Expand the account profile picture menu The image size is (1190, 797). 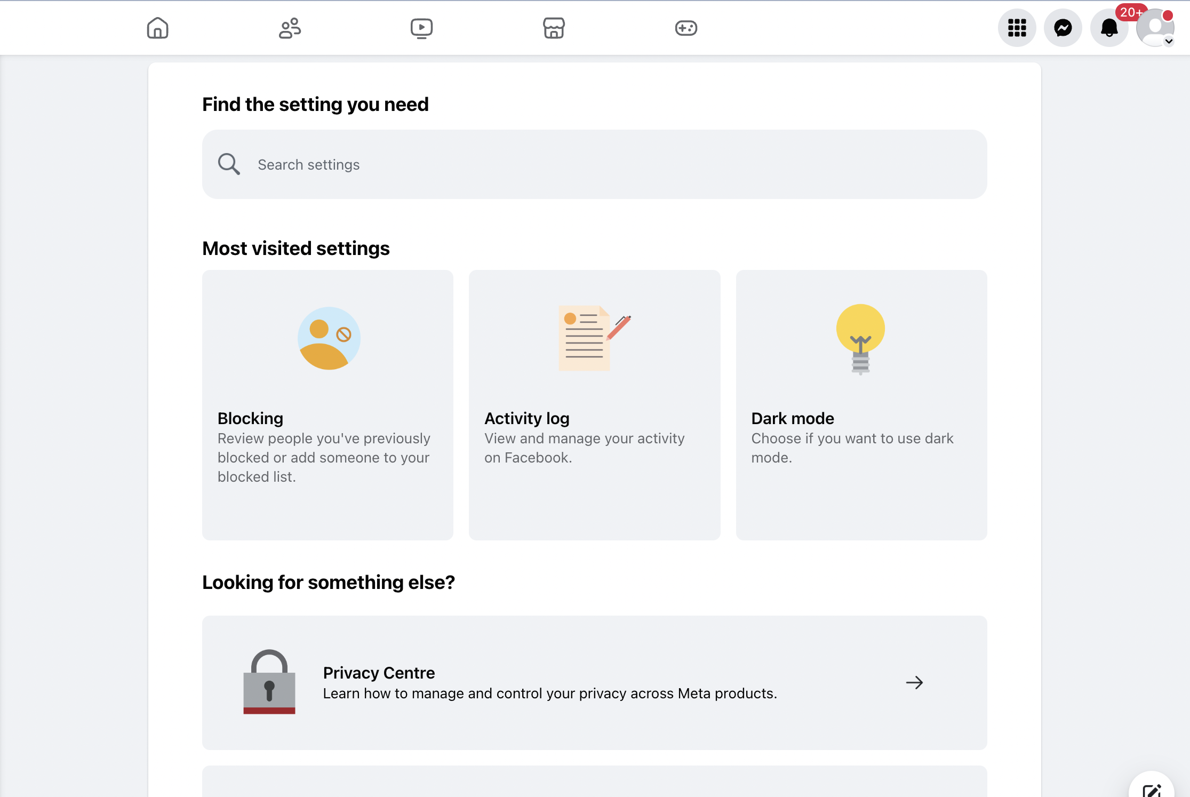pyautogui.click(x=1155, y=28)
